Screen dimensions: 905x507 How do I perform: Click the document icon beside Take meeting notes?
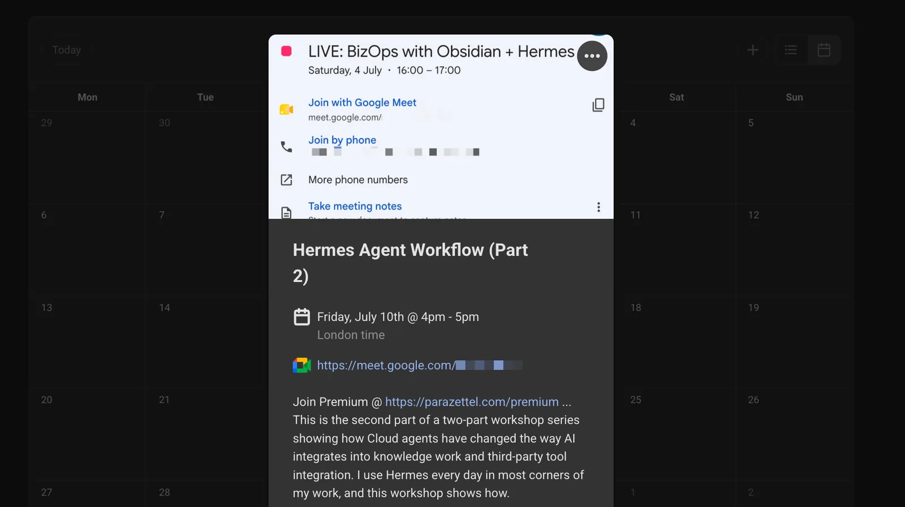[x=287, y=212]
